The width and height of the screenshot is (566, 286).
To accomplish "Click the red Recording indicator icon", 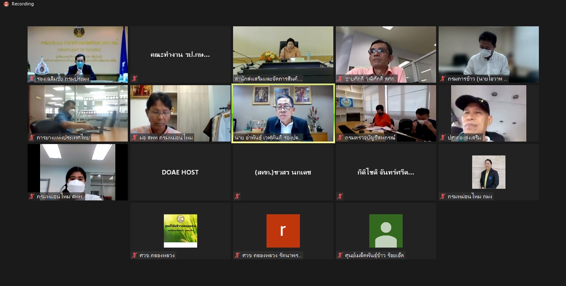I will (6, 4).
